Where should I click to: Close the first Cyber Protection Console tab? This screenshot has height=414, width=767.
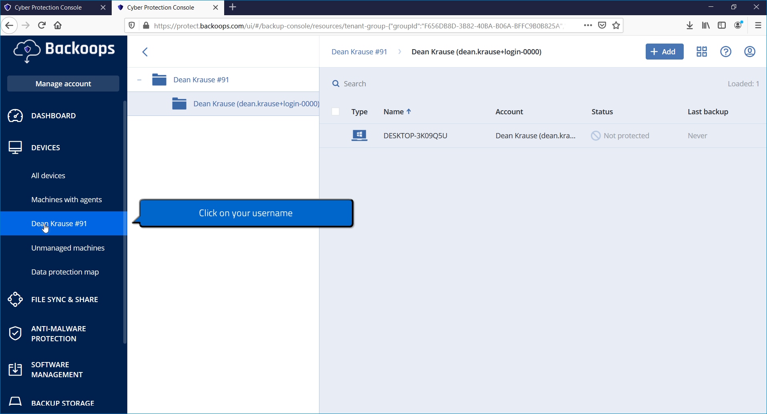coord(103,8)
